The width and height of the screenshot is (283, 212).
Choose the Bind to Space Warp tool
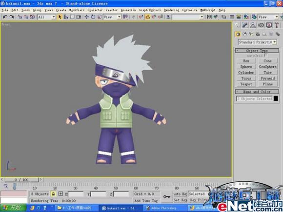coord(32,17)
